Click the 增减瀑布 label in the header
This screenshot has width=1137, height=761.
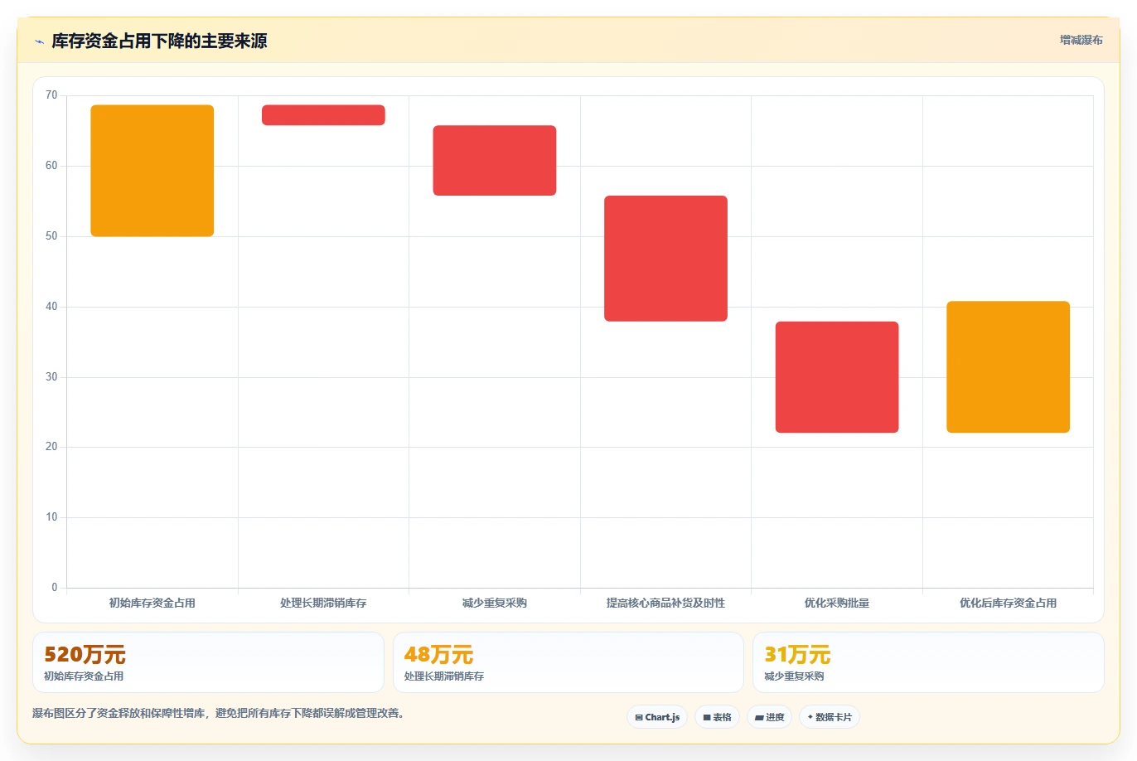(x=1081, y=40)
